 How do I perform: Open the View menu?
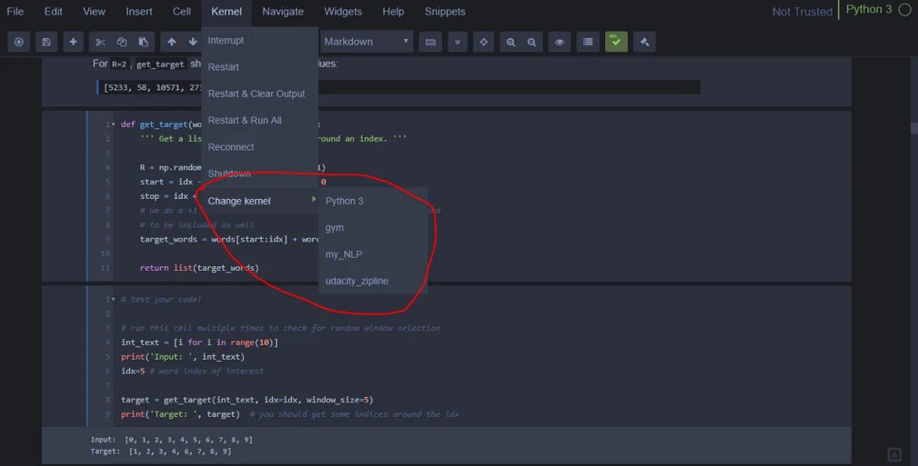(94, 11)
